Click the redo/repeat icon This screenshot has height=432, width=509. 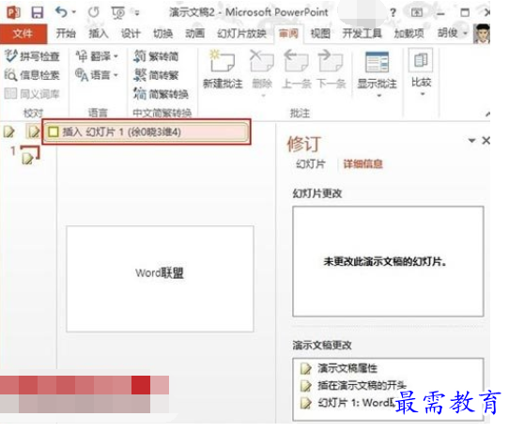[94, 12]
